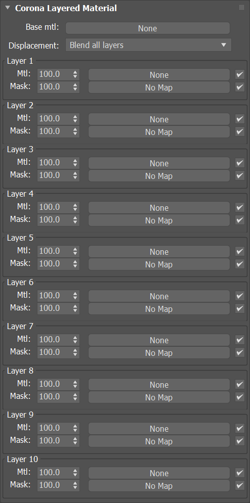Click Layer 3 Mtl amount spinner arrows
Screen dimensions: 250x503
click(x=75, y=163)
